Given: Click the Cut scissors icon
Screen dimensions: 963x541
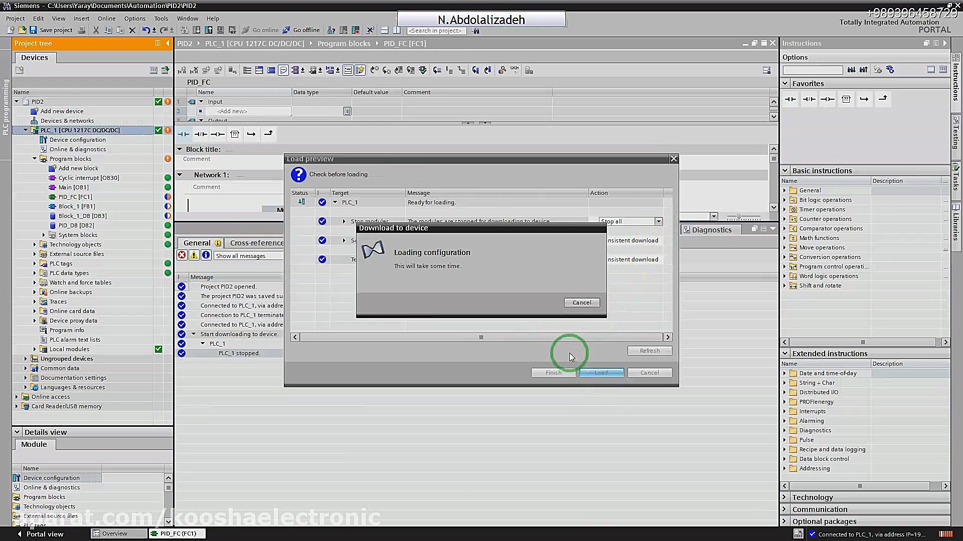Looking at the screenshot, I should pos(96,30).
